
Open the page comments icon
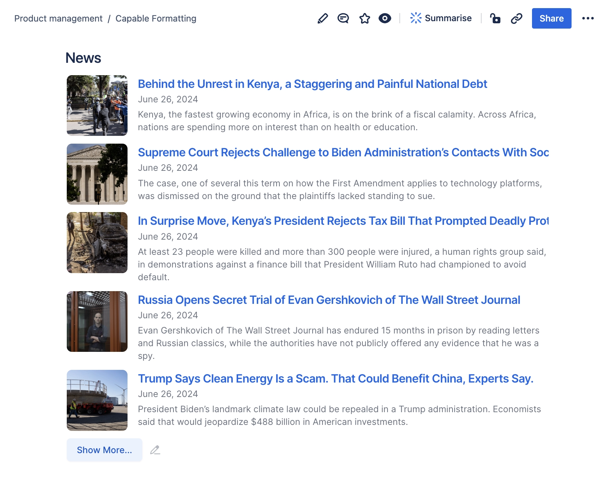click(343, 18)
